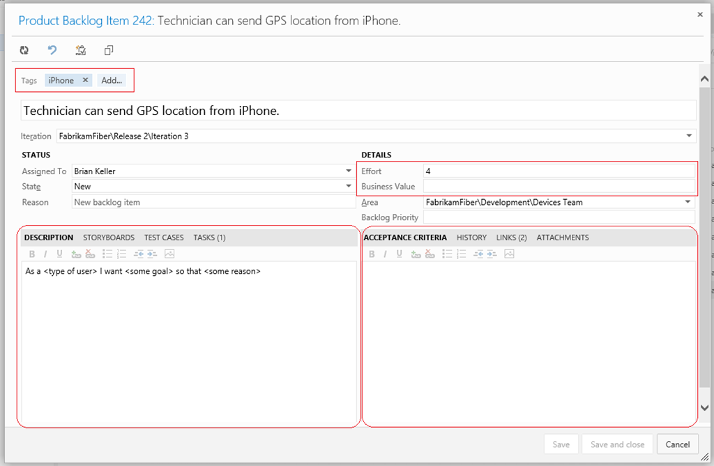Click the undo changes arrow icon
The image size is (714, 466).
tap(52, 50)
